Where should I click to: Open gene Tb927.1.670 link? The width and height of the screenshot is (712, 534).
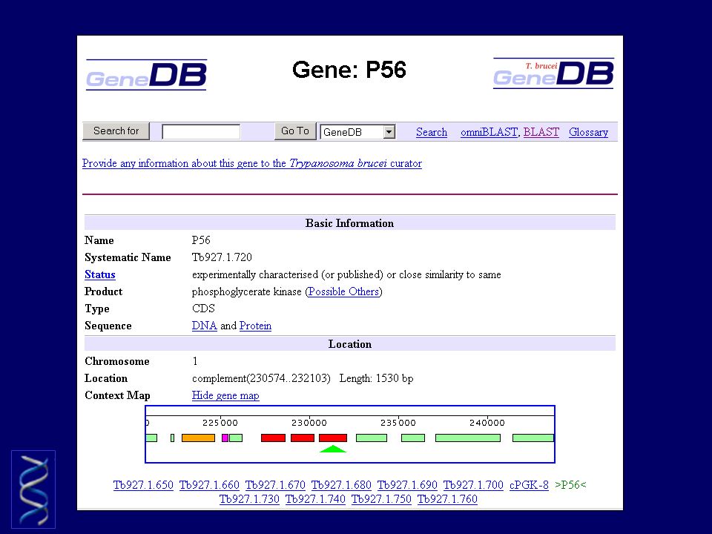tap(275, 485)
